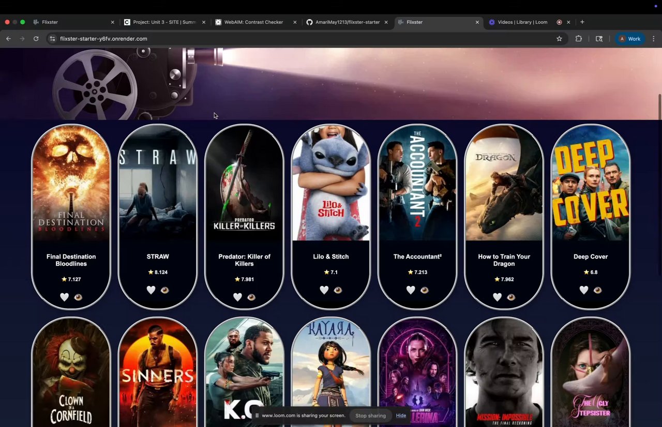Click the Stop sharing button

(370, 416)
